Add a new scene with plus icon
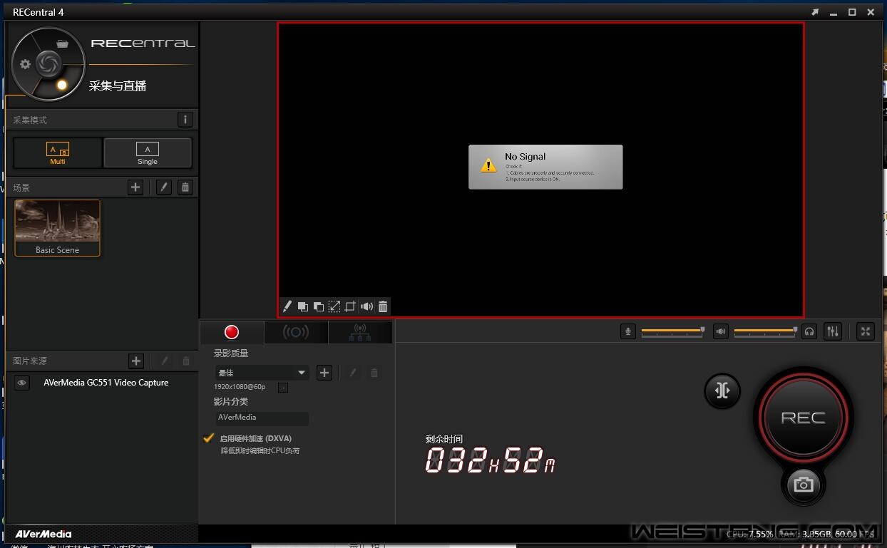 pyautogui.click(x=135, y=187)
